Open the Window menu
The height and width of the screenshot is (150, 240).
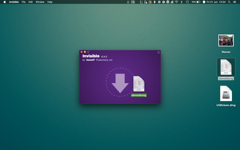click(x=40, y=2)
